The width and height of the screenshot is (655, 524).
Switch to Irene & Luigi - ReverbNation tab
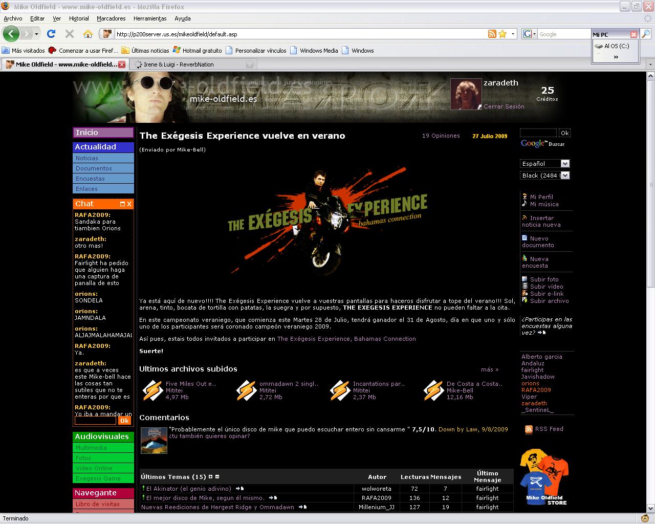click(193, 64)
